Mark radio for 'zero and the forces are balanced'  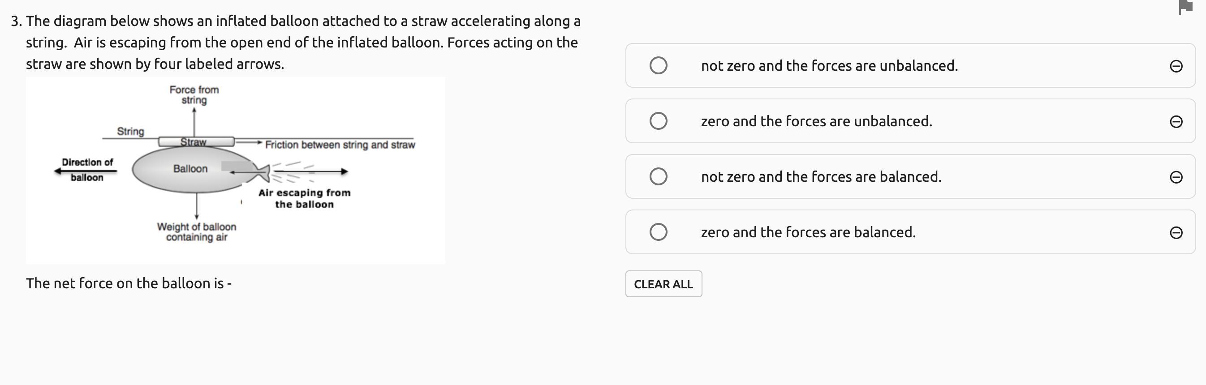(x=658, y=232)
